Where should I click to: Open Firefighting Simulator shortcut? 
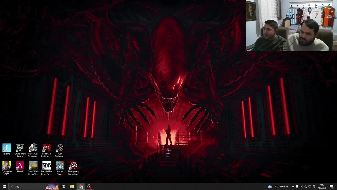(73, 168)
